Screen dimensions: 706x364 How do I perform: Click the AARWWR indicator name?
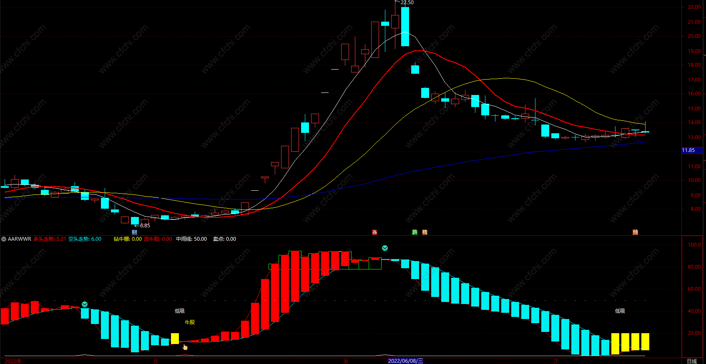[20, 239]
